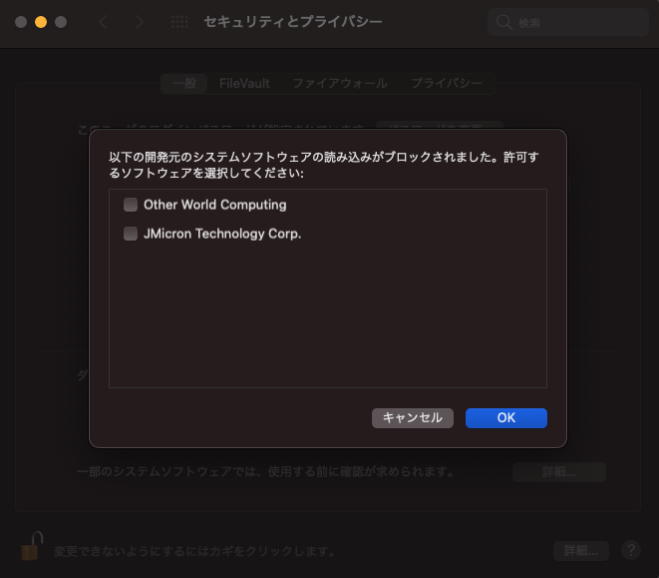Check the Other World Computing checkbox

(131, 205)
